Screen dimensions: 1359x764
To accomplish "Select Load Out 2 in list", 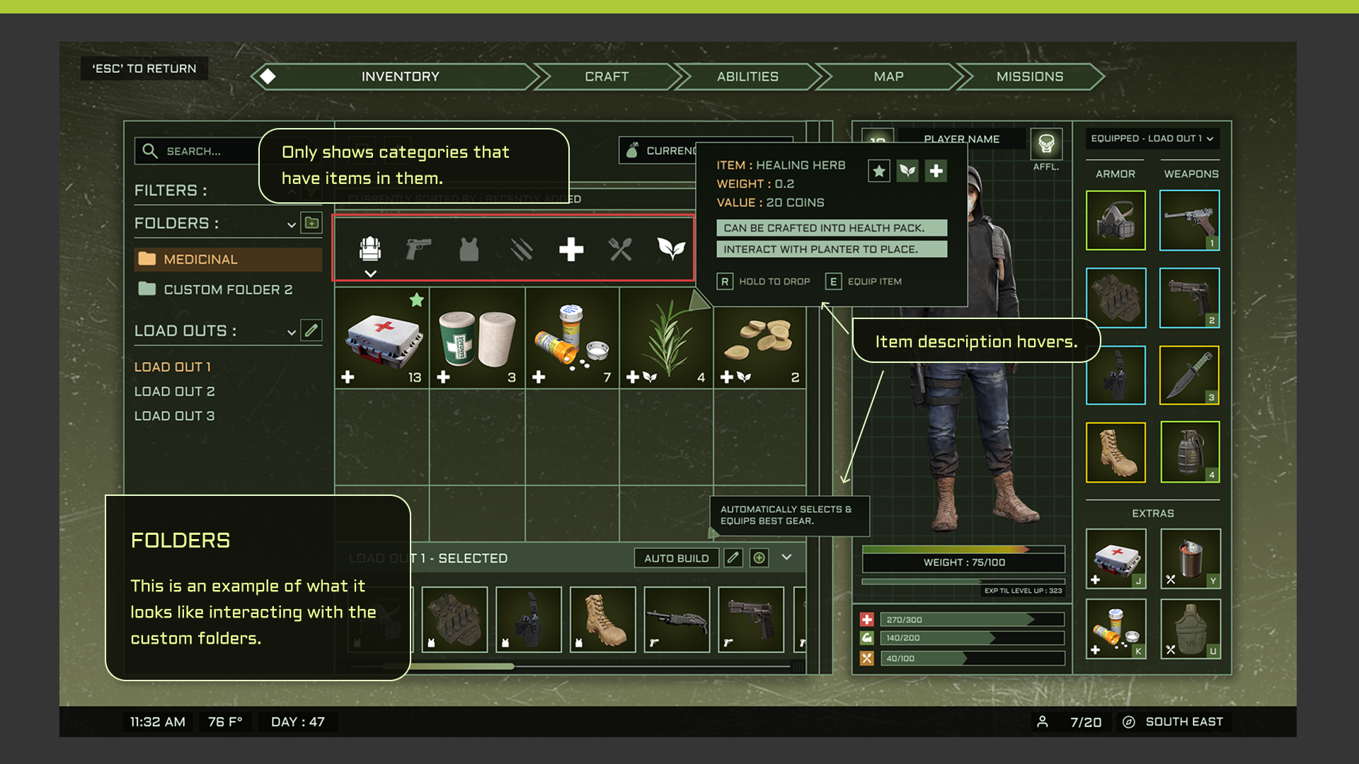I will pos(175,392).
